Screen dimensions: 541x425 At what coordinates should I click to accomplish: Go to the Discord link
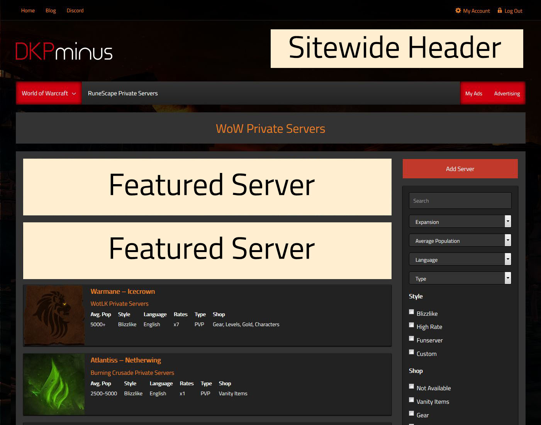[75, 10]
